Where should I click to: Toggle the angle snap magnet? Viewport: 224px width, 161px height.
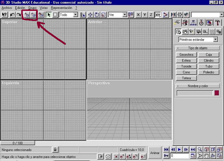(x=129, y=157)
